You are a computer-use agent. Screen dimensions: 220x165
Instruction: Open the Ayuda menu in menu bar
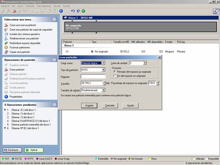(x=66, y=6)
